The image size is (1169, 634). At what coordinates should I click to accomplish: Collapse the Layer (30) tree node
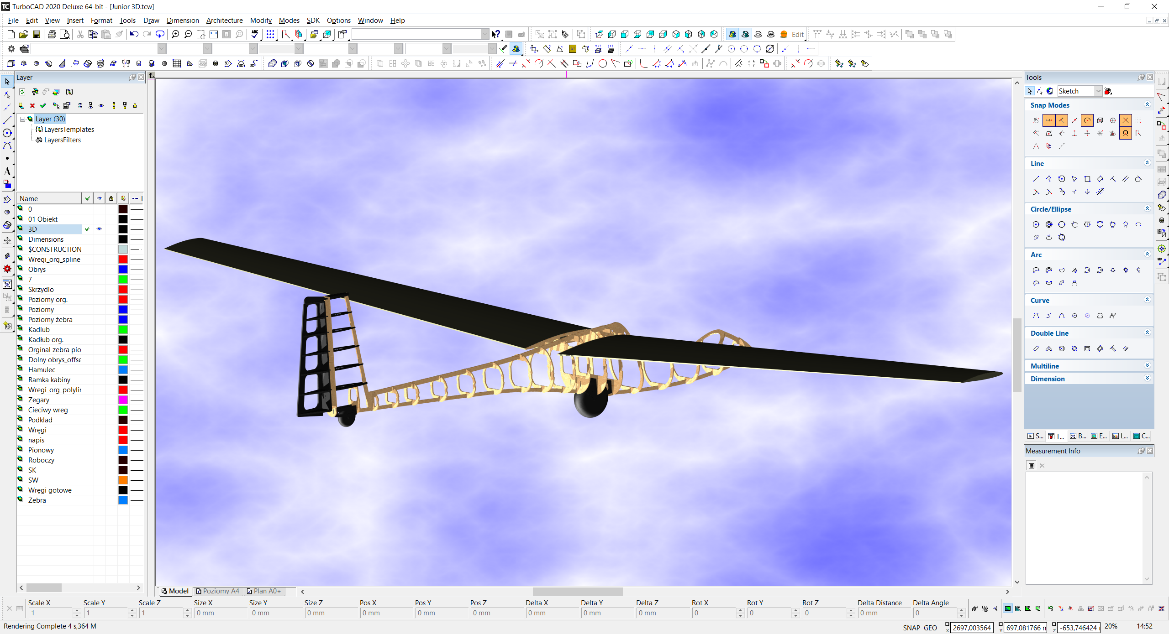[22, 119]
